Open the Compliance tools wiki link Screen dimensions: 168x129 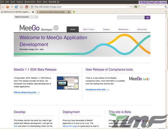tap(97, 89)
